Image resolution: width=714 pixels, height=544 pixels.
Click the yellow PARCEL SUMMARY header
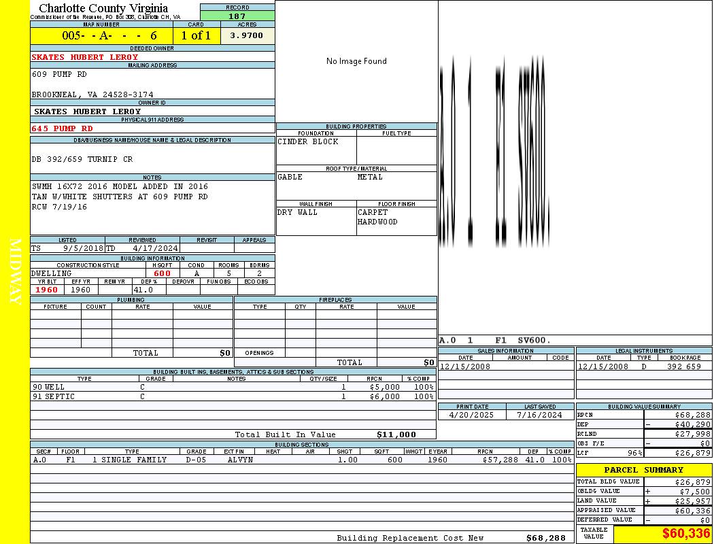click(644, 470)
